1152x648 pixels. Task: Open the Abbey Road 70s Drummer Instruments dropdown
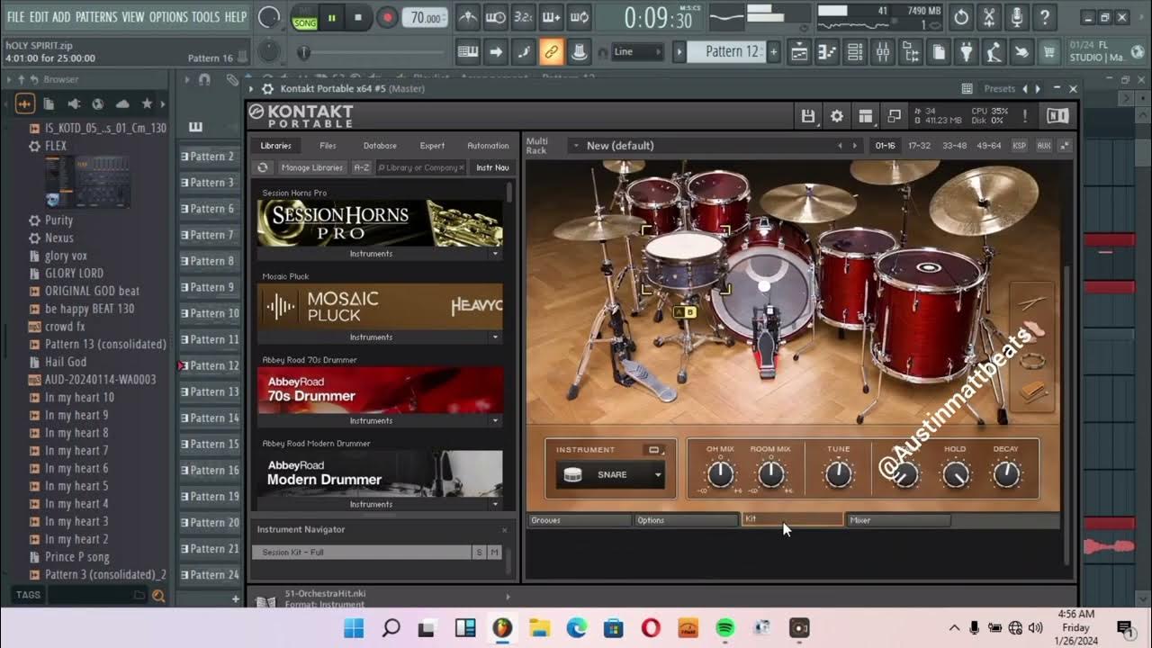(494, 420)
